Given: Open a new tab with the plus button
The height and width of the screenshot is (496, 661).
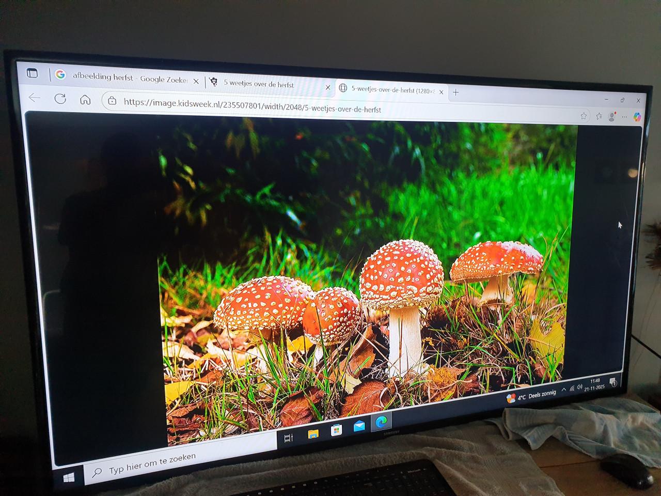Looking at the screenshot, I should pos(455,92).
